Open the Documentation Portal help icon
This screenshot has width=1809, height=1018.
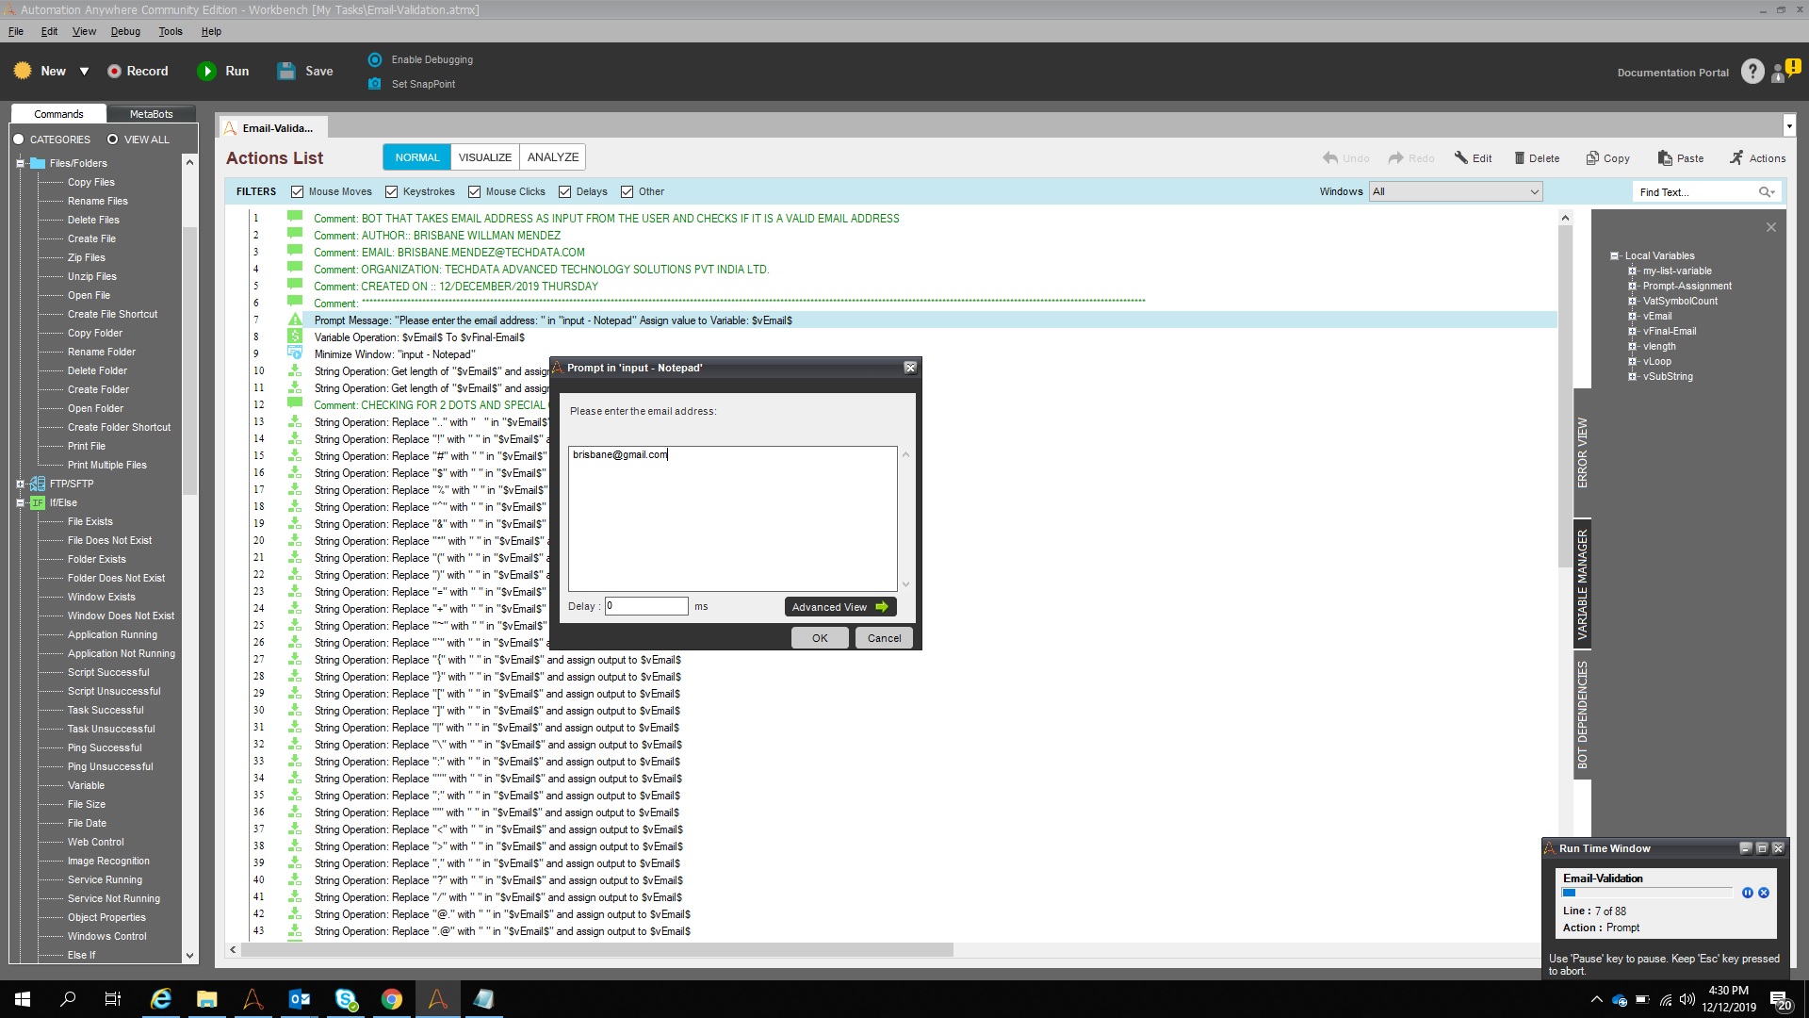click(x=1752, y=72)
